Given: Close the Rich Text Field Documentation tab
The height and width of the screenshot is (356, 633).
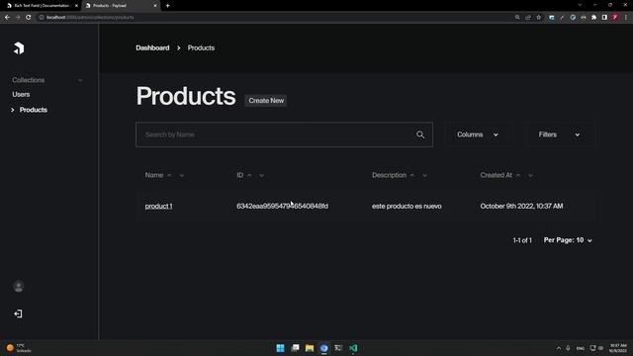Looking at the screenshot, I should click(76, 6).
